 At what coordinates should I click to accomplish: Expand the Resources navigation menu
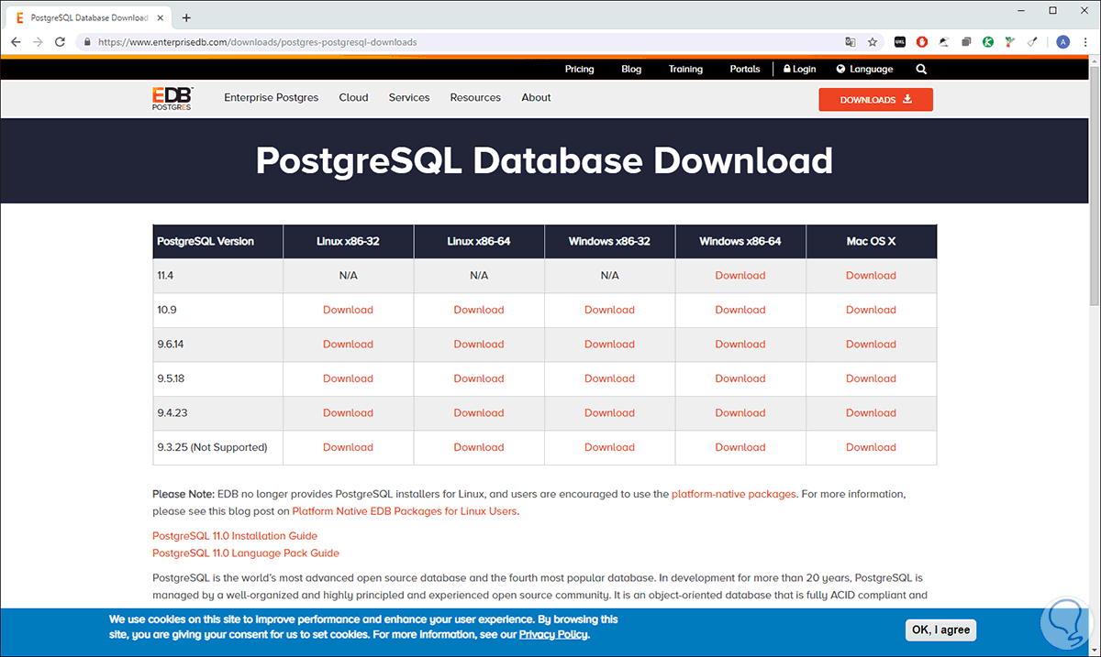(475, 97)
